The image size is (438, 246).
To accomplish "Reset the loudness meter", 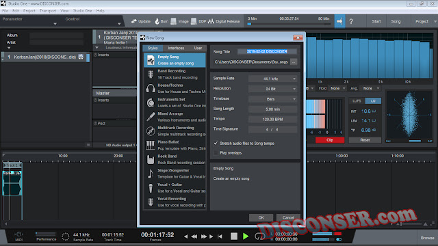I will click(365, 140).
